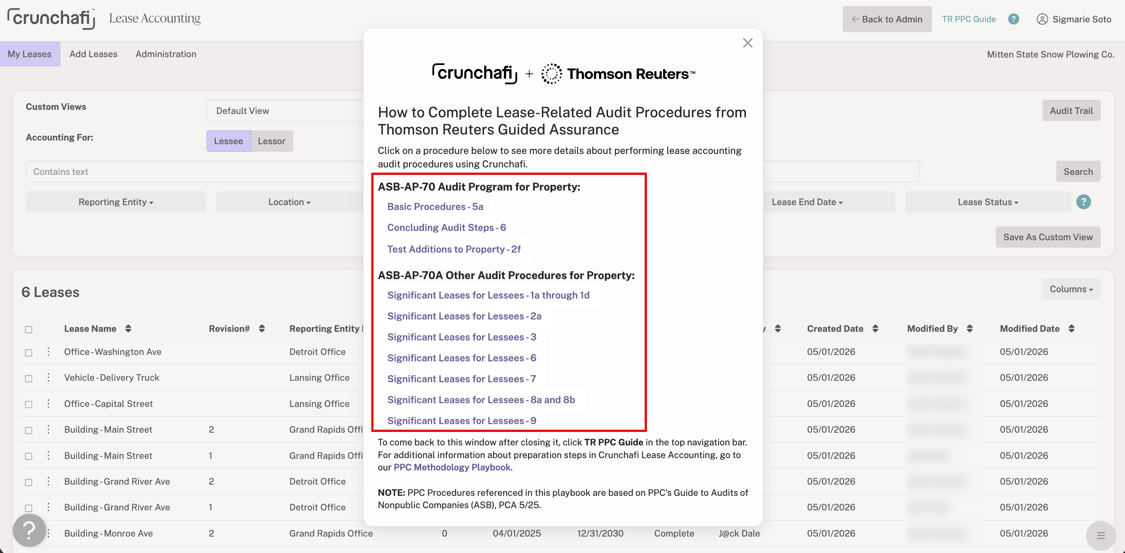Check Building - Grand River Ave revision 2 row
This screenshot has width=1125, height=553.
click(29, 482)
